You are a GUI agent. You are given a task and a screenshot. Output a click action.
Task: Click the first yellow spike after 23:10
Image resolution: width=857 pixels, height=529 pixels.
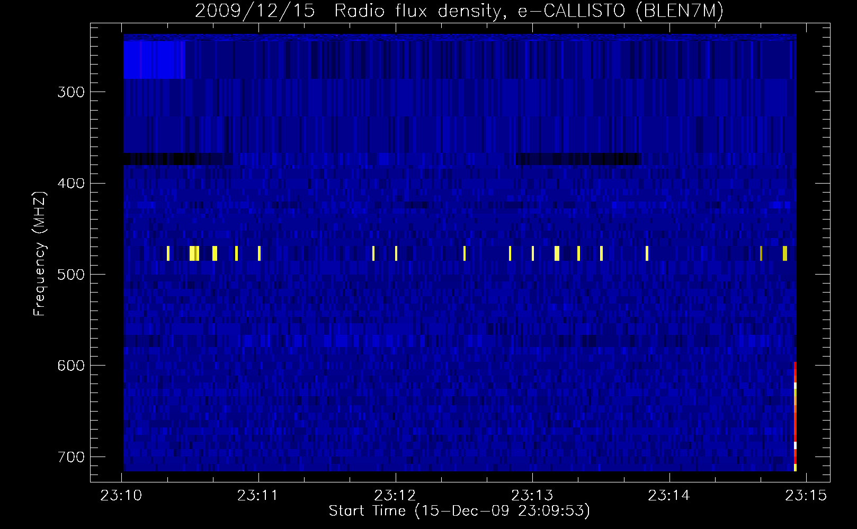[x=168, y=253]
